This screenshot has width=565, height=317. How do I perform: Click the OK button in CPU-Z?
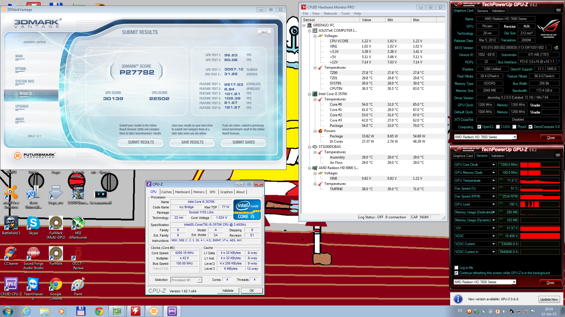click(252, 291)
